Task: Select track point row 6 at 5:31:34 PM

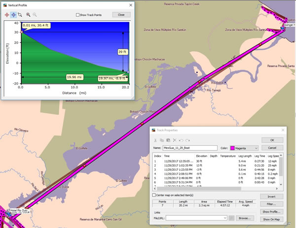Action: click(x=216, y=182)
